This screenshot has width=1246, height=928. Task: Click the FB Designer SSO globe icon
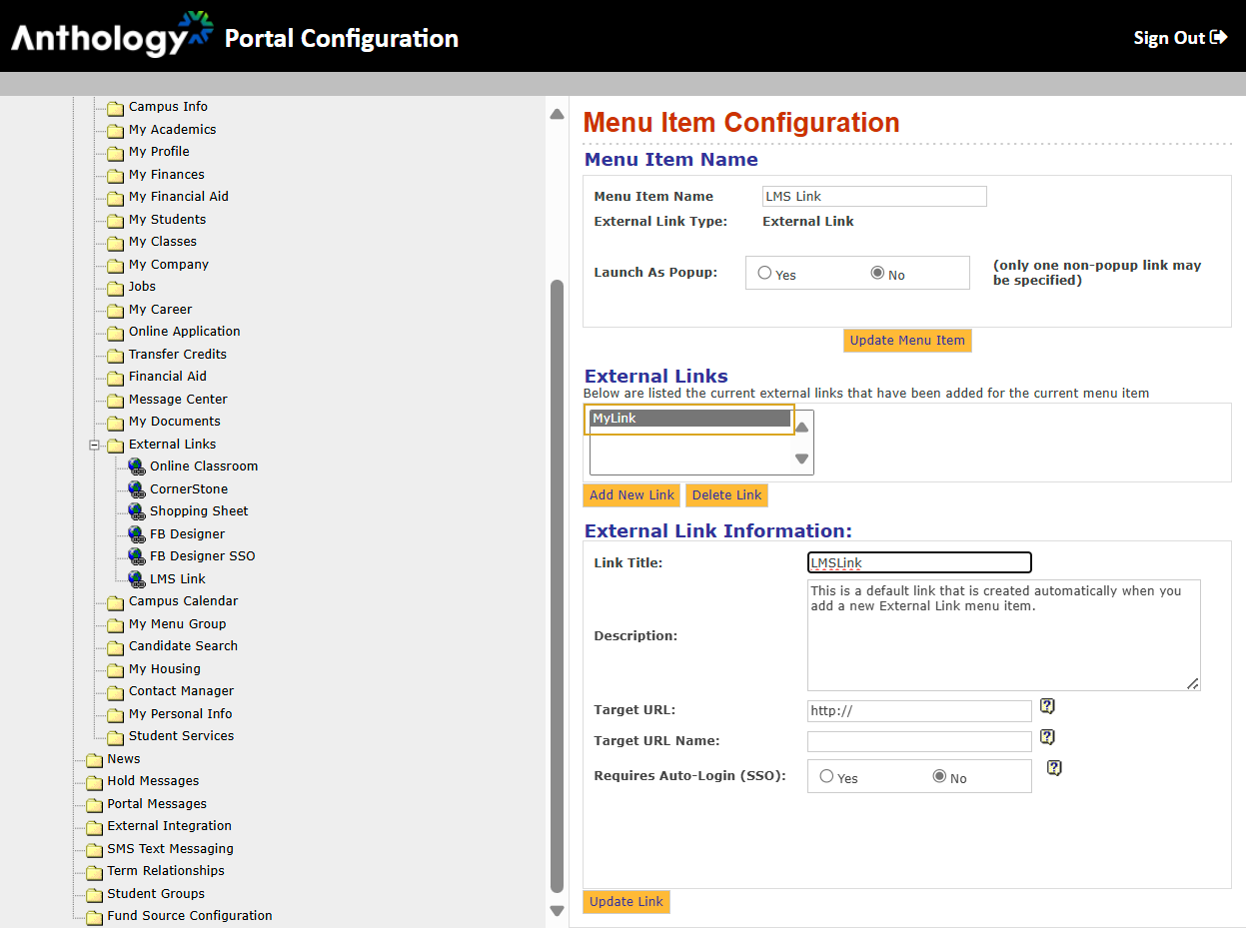point(136,556)
